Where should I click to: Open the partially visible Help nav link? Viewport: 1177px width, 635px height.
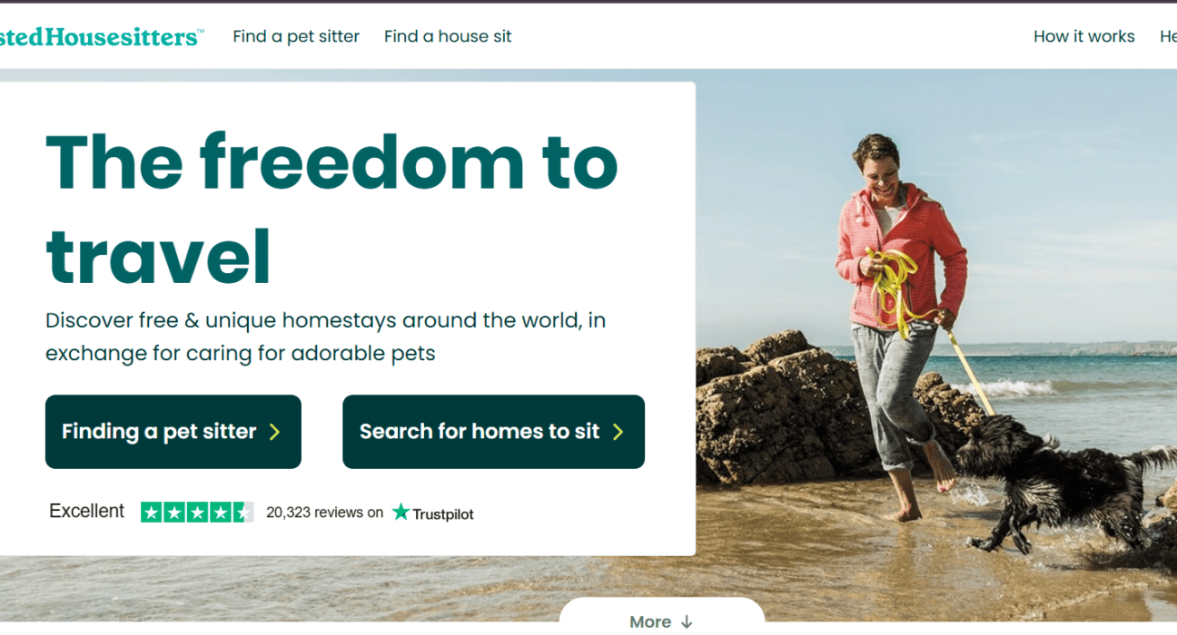(1168, 36)
